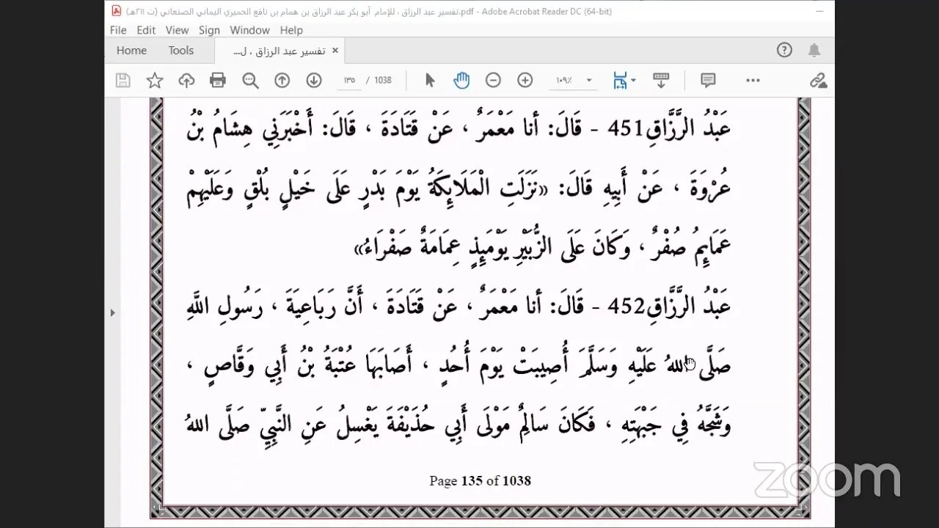Expand the page fit options arrow

(x=633, y=81)
